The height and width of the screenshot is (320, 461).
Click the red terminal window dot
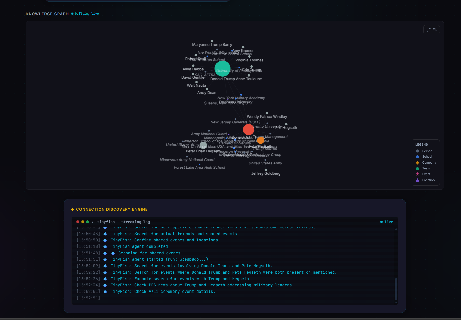pos(78,222)
